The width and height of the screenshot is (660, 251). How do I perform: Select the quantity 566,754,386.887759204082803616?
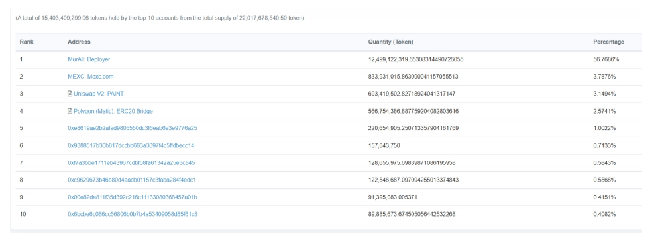click(x=413, y=111)
